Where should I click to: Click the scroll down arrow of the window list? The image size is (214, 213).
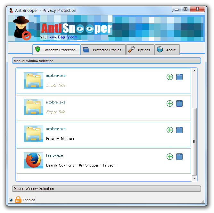click(194, 178)
